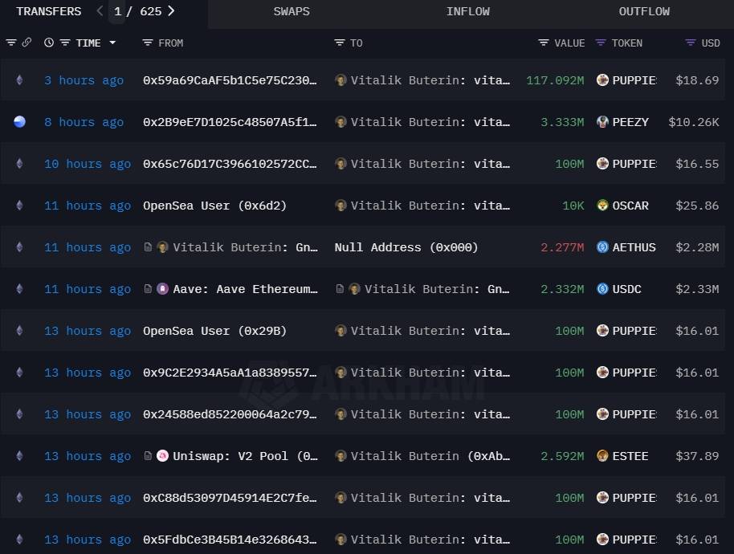
Task: Open the 10 hours ago transaction link
Action: 88,164
